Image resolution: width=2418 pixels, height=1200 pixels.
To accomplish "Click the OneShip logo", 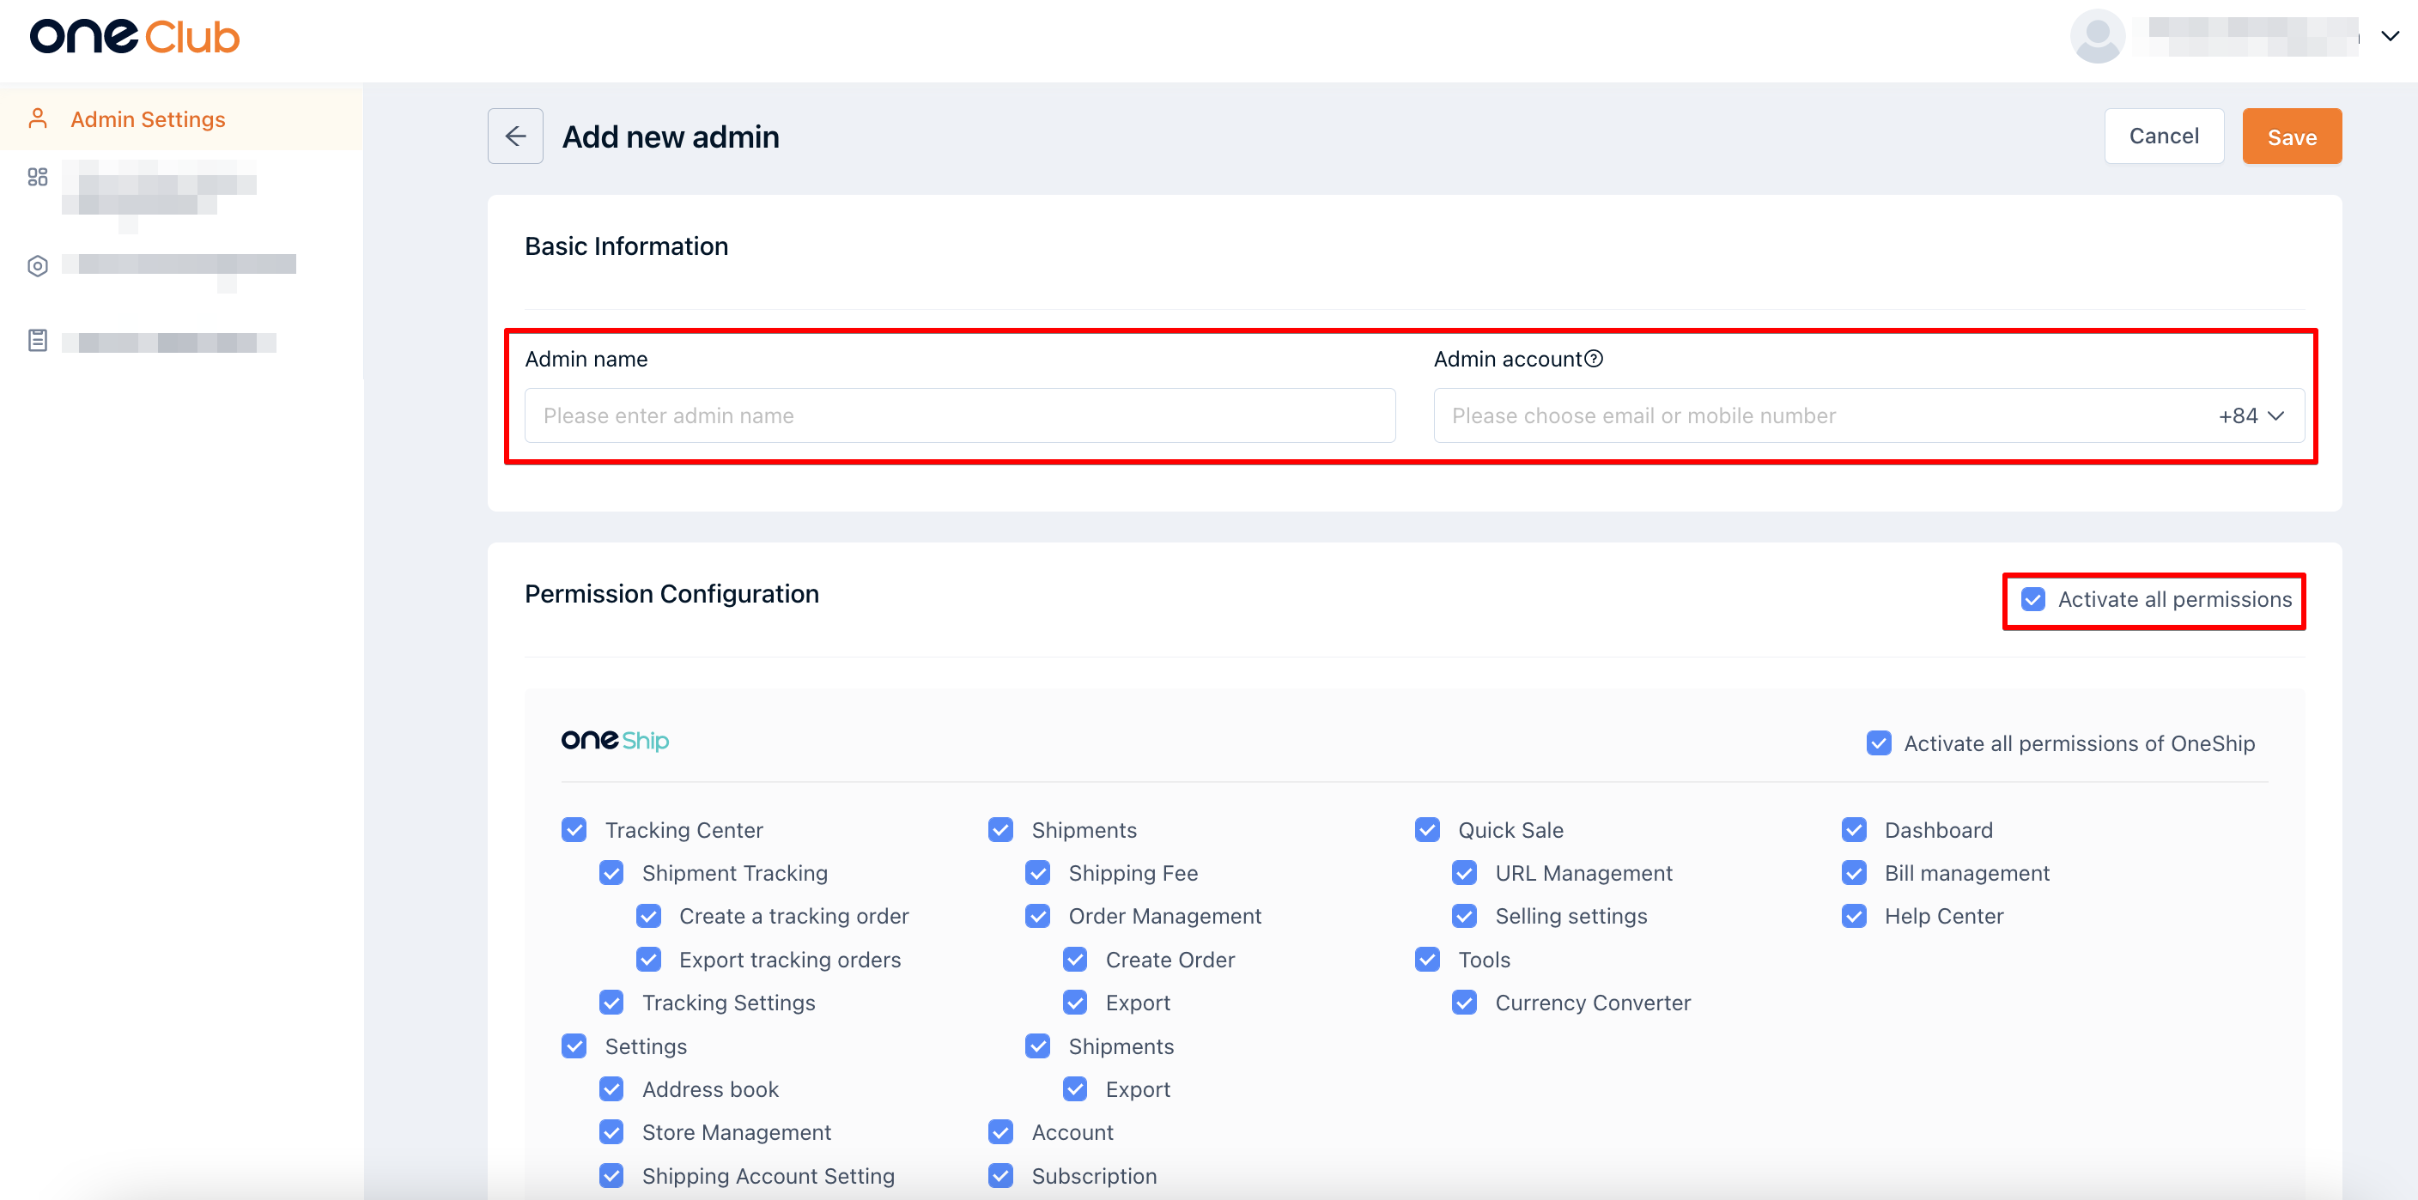I will click(615, 740).
